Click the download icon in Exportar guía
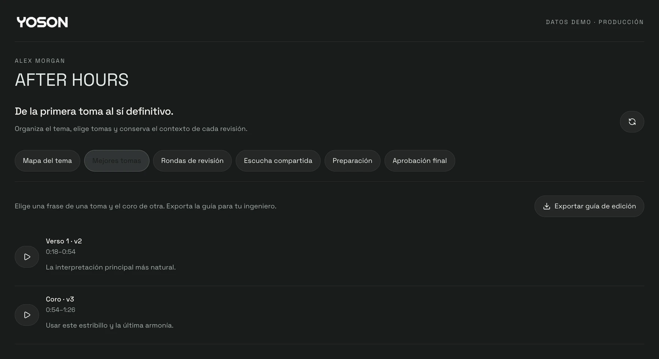This screenshot has height=359, width=659. point(547,206)
